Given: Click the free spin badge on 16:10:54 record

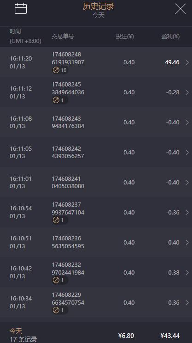Looking at the screenshot, I should pyautogui.click(x=60, y=220).
